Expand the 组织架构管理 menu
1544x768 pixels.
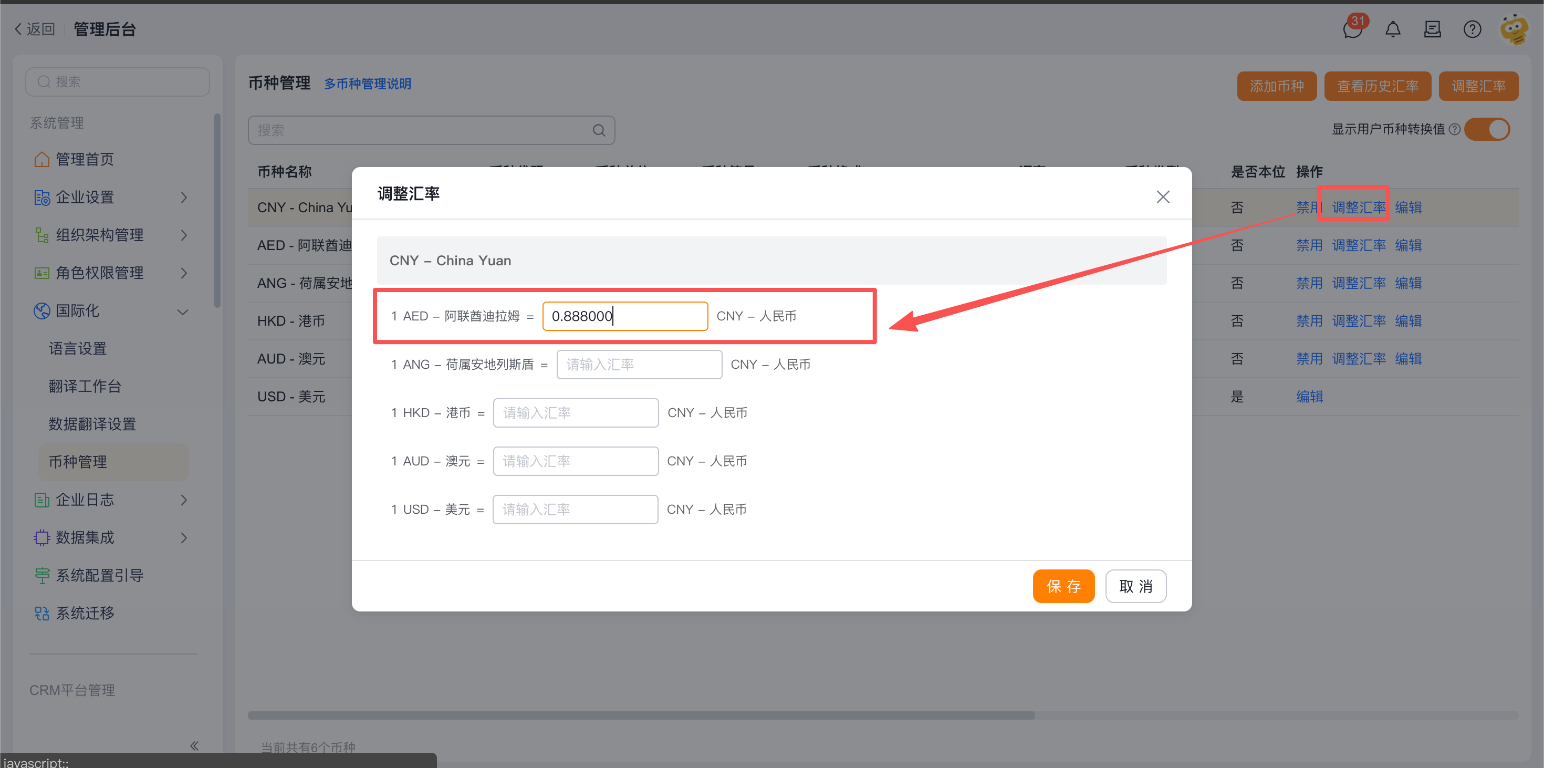coord(111,235)
